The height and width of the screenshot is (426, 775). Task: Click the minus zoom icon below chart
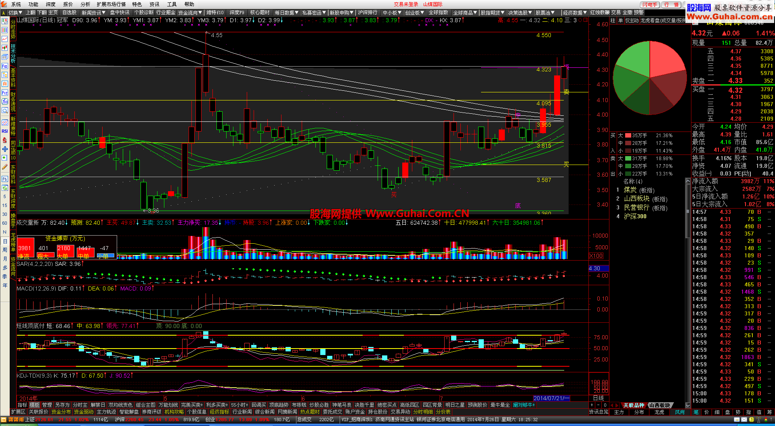click(599, 405)
